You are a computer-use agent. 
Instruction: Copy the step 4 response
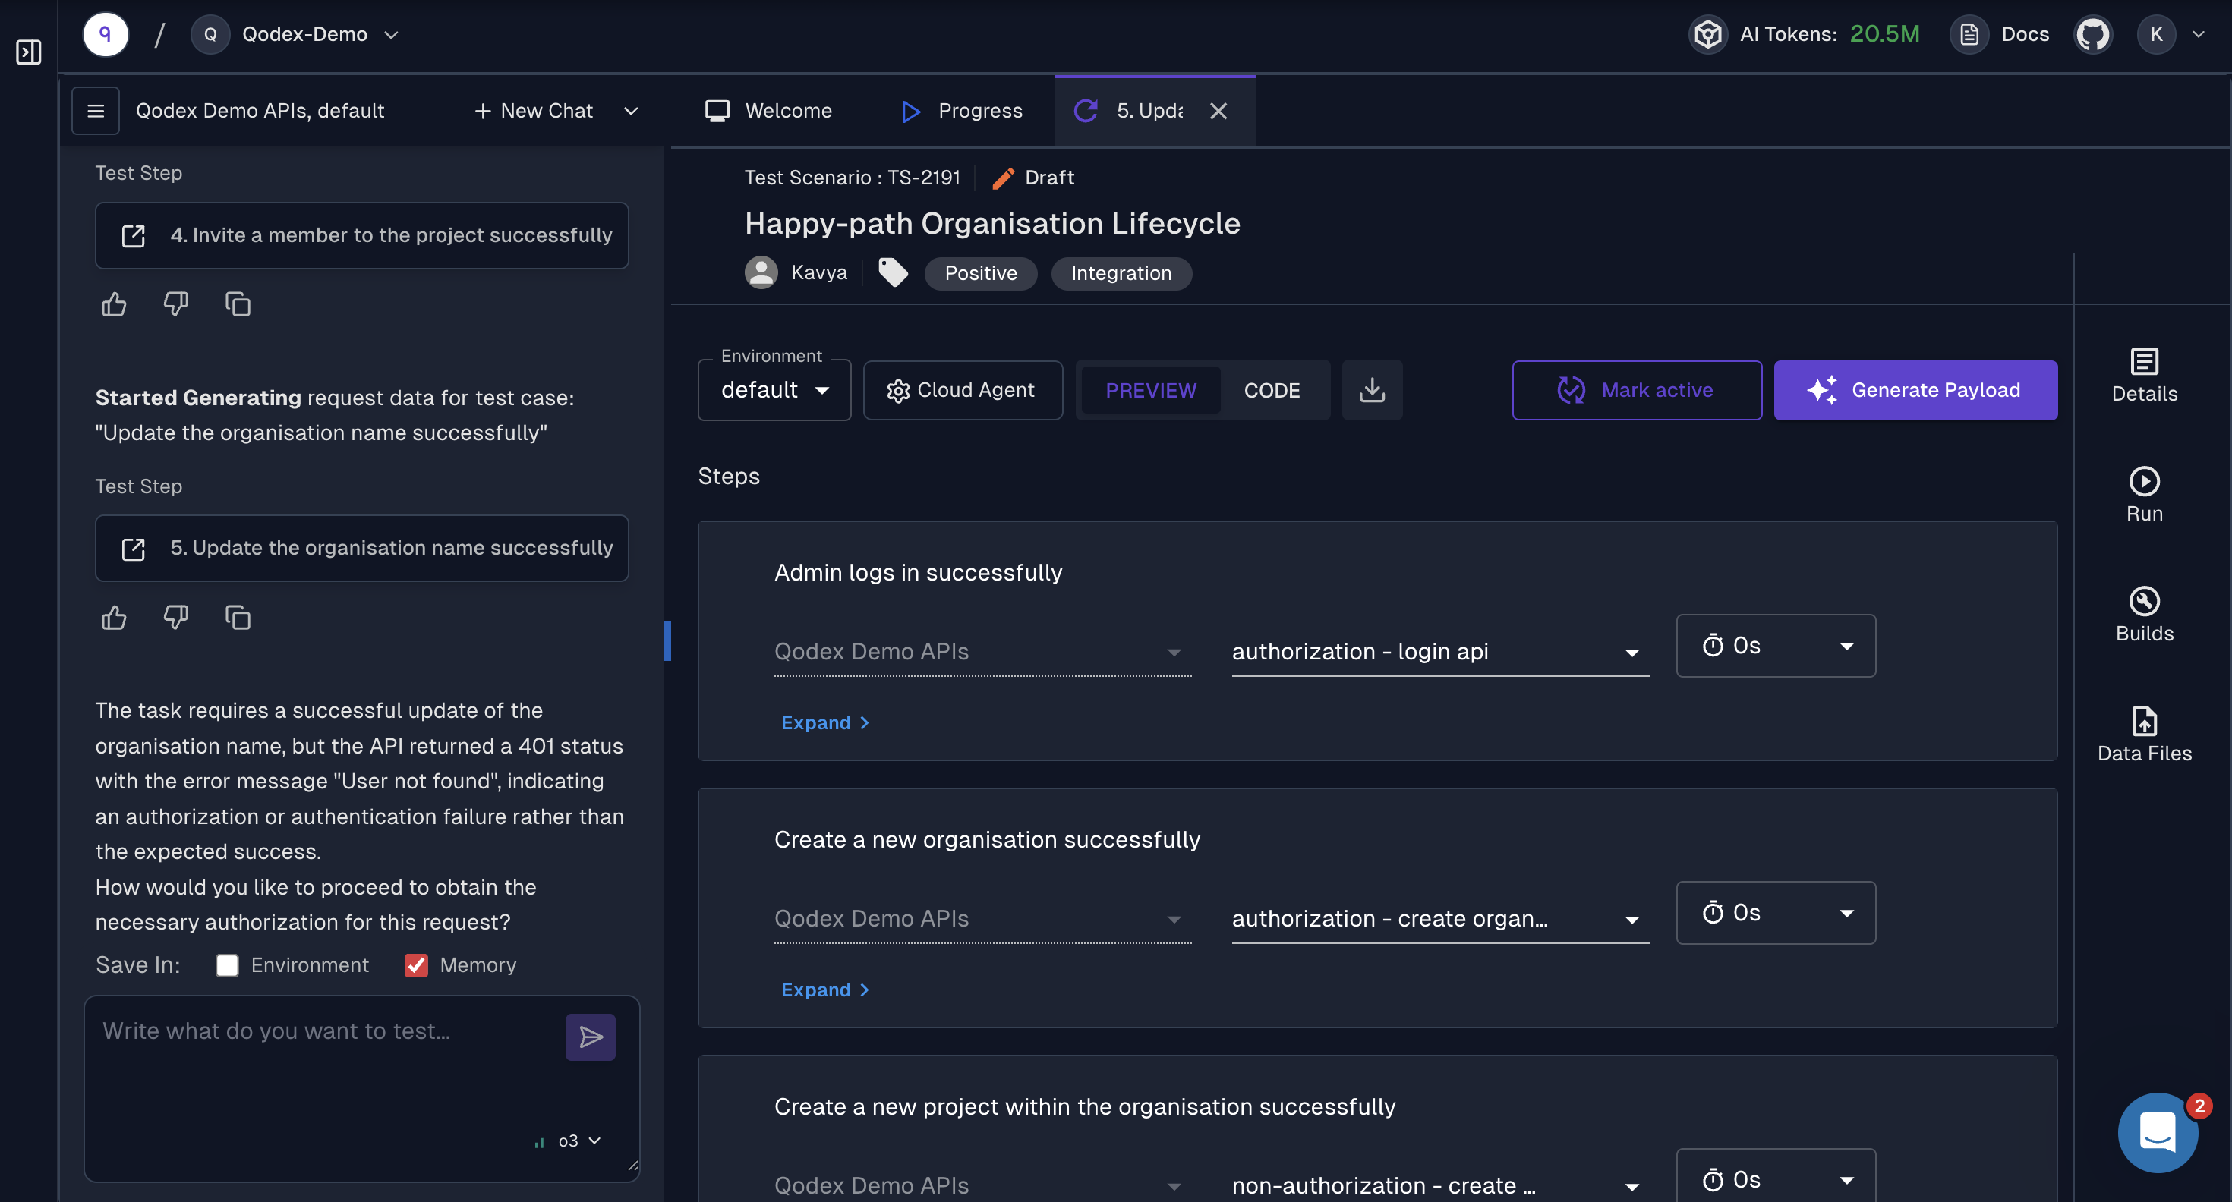pyautogui.click(x=238, y=304)
